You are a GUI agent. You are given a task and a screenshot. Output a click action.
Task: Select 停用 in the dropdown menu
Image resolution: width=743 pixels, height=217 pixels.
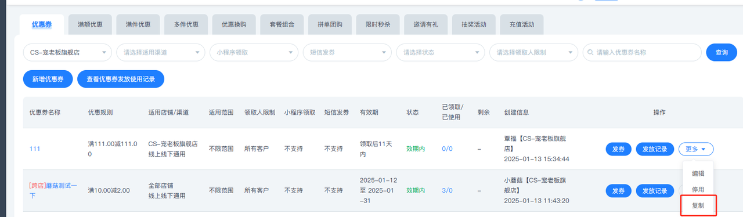point(698,189)
